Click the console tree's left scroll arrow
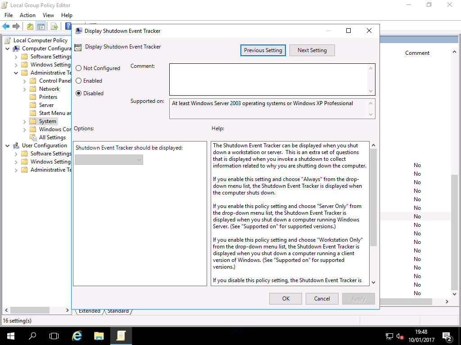Screen dimensions: 461x345 tap(6, 310)
